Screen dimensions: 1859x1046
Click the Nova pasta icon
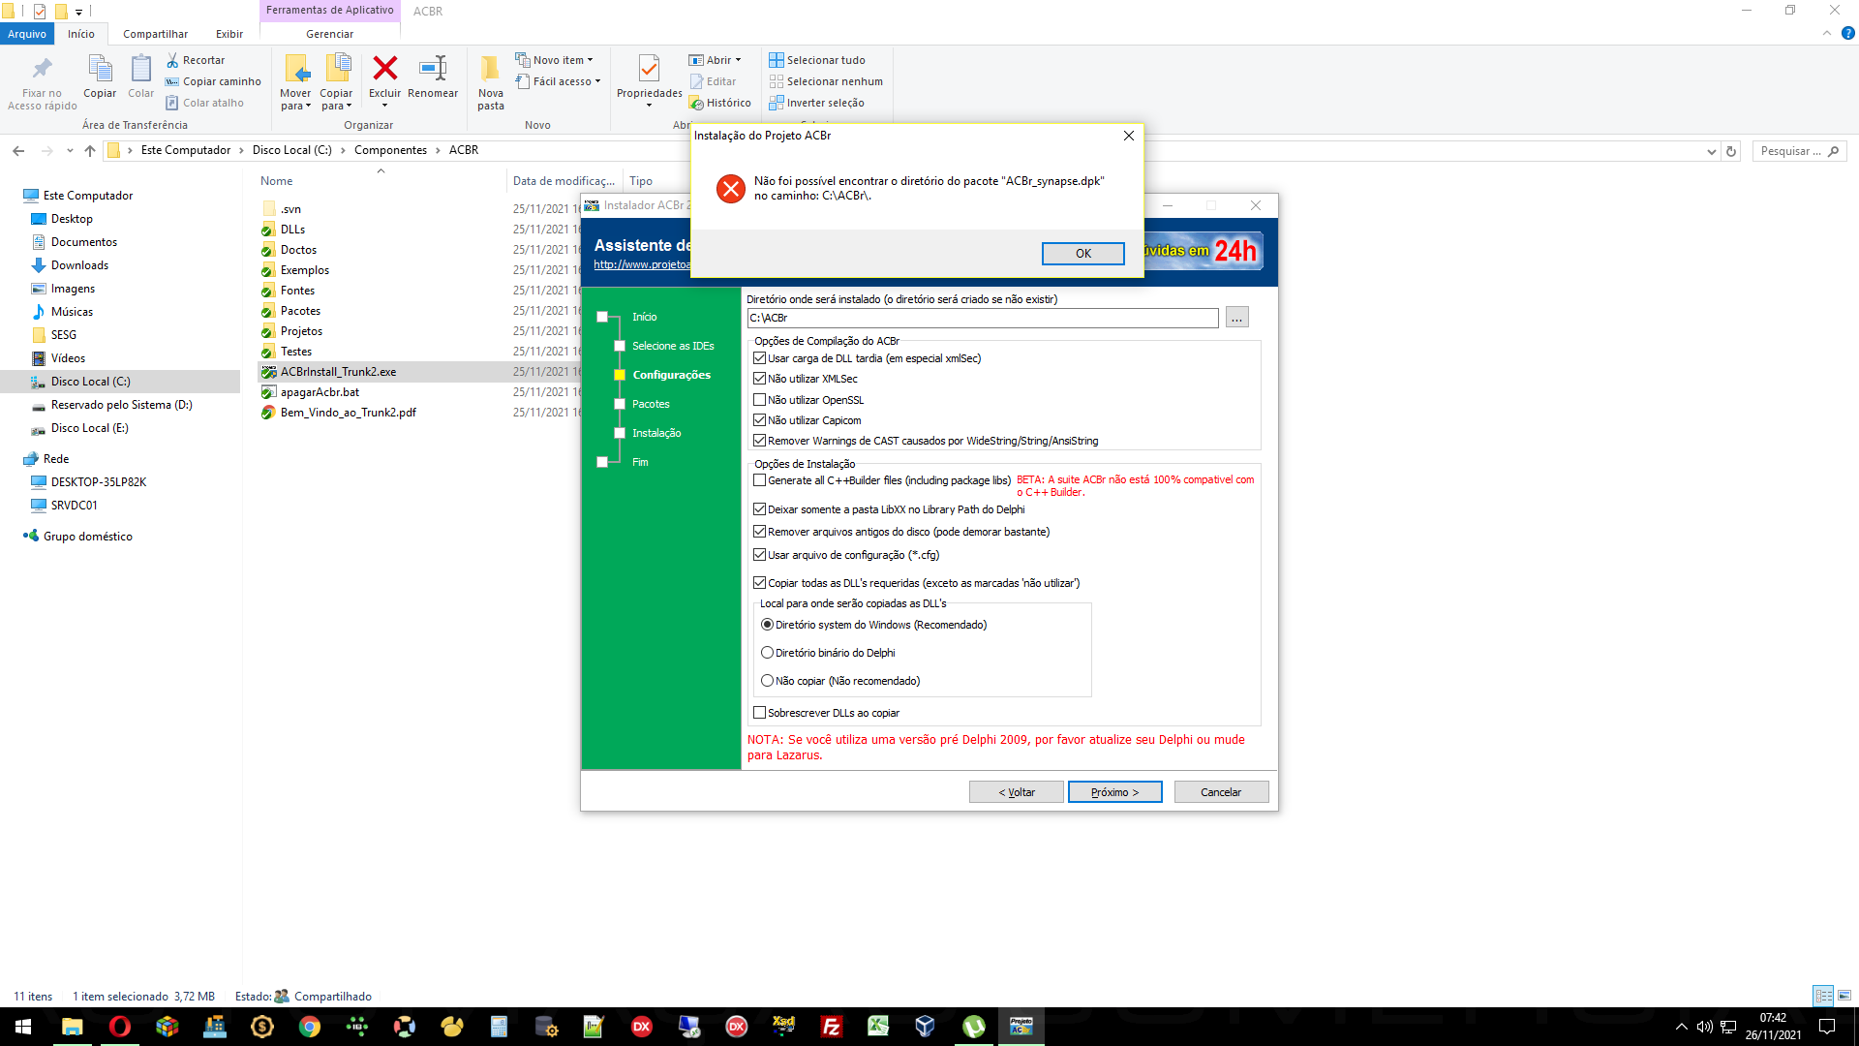(491, 68)
